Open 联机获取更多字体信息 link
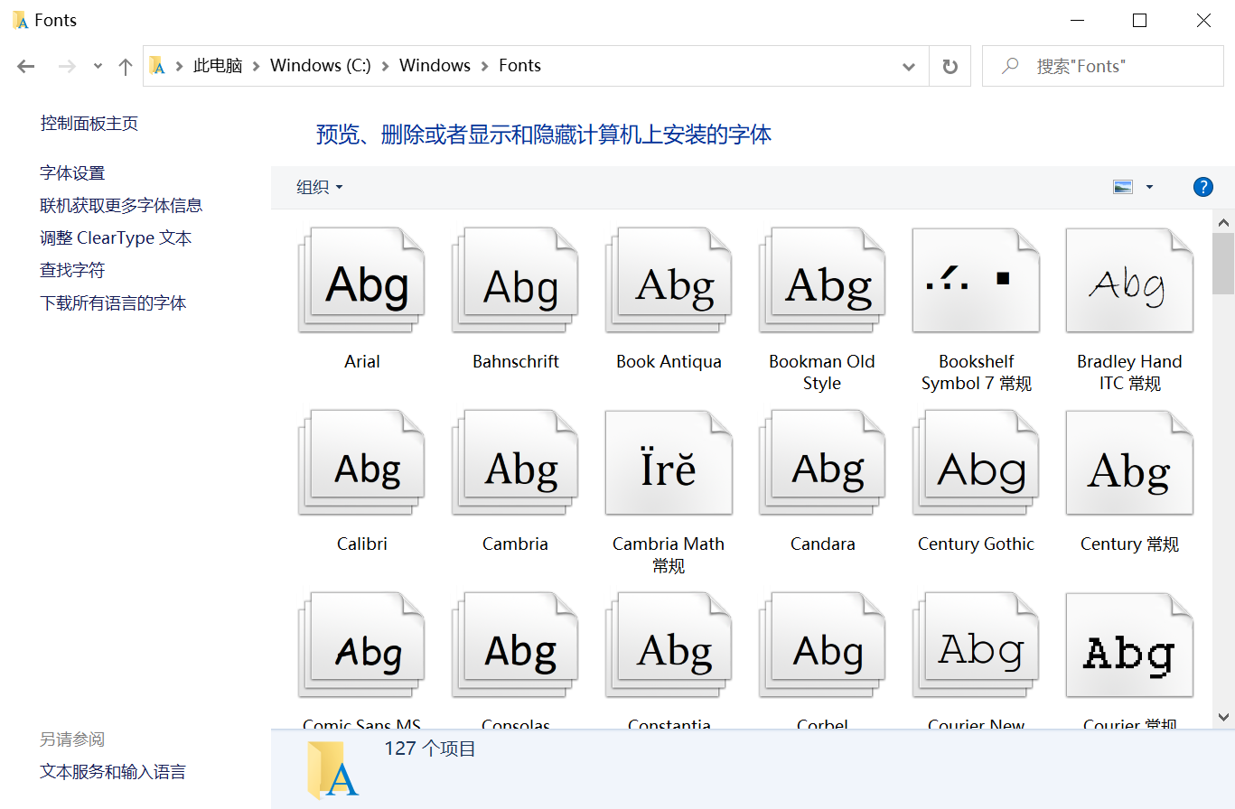1235x809 pixels. tap(121, 206)
